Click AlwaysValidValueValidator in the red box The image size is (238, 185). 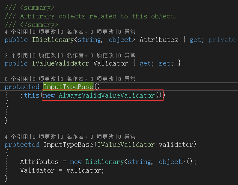[107, 95]
